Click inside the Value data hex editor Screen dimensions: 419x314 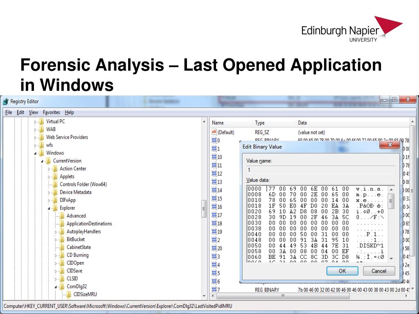coord(318,223)
